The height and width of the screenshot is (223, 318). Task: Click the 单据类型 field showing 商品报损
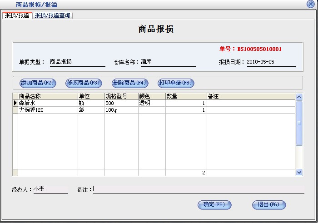(x=76, y=62)
